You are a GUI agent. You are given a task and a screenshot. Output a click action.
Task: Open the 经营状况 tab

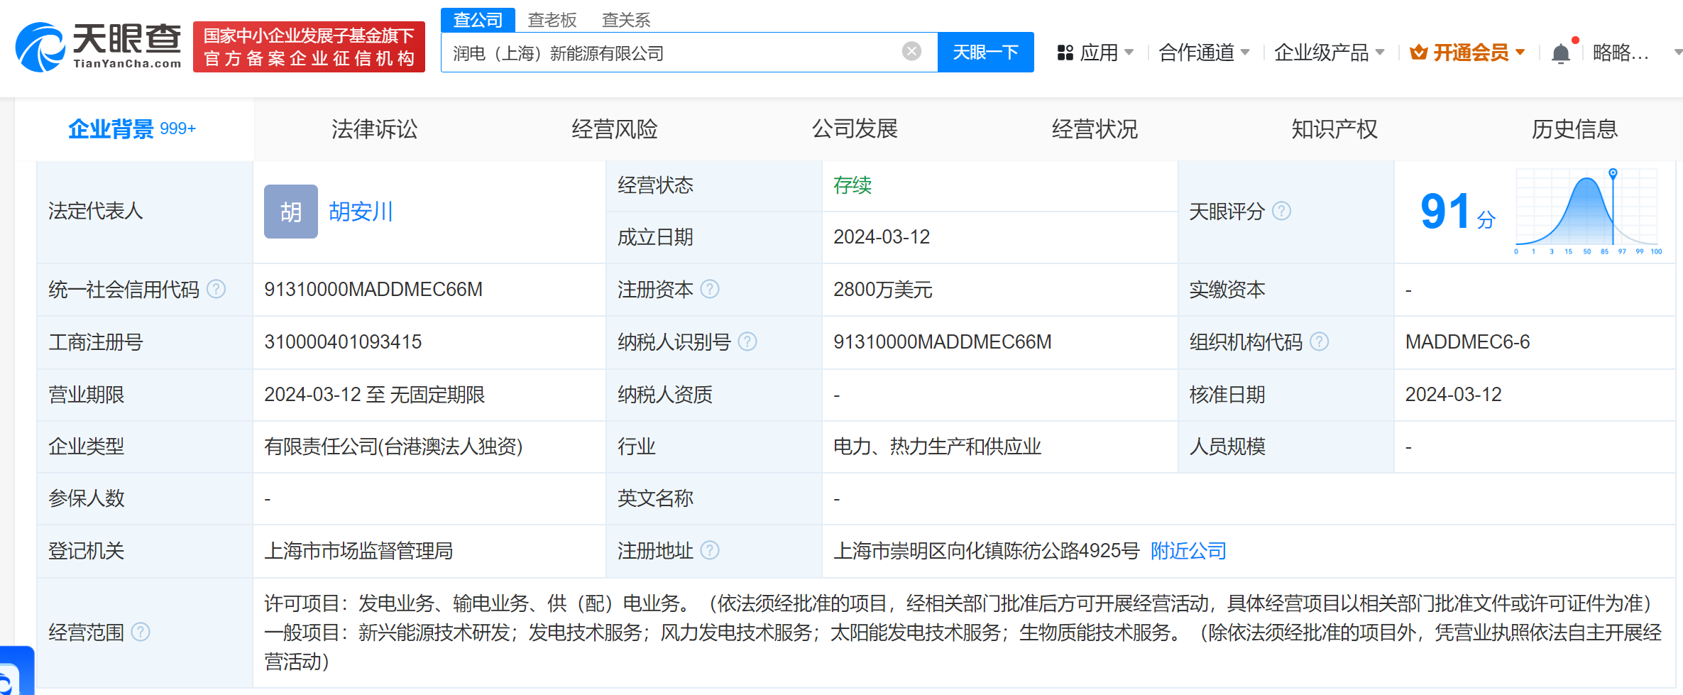coord(1095,129)
